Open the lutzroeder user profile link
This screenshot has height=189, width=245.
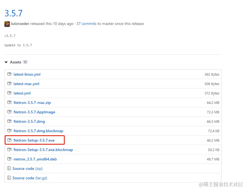20,24
